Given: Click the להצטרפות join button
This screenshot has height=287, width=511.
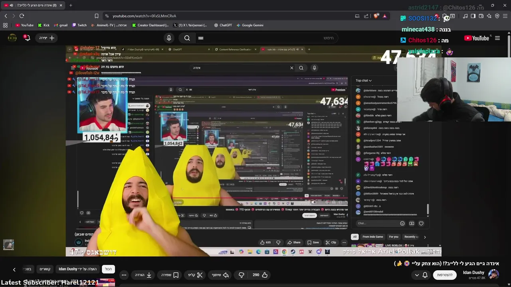Looking at the screenshot, I should point(445,275).
